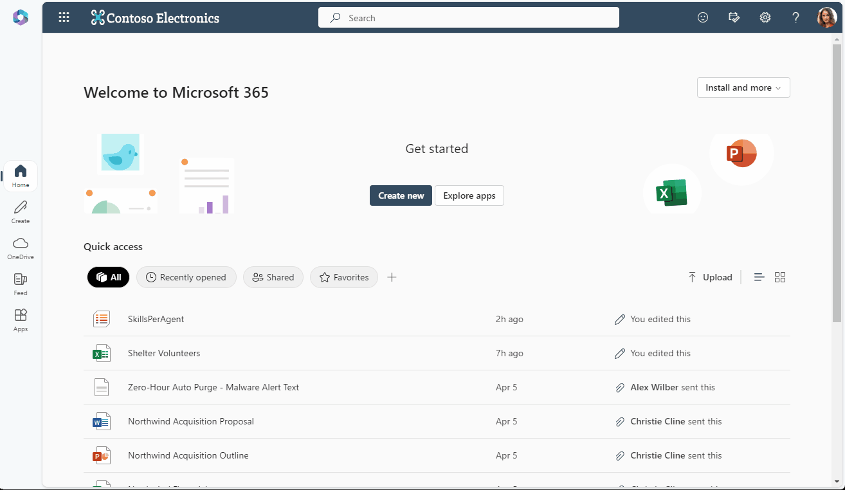Switch to list view layout
845x490 pixels.
coord(759,277)
